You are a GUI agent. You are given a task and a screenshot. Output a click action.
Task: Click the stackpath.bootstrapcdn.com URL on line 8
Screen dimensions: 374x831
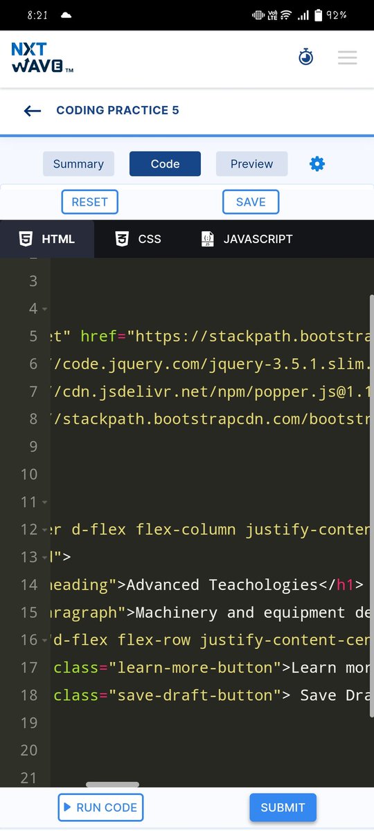pos(212,420)
